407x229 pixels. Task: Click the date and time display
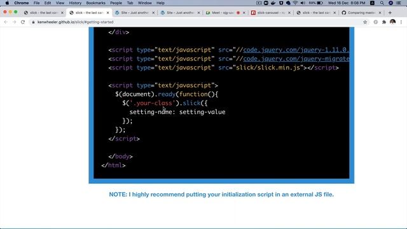(x=347, y=3)
